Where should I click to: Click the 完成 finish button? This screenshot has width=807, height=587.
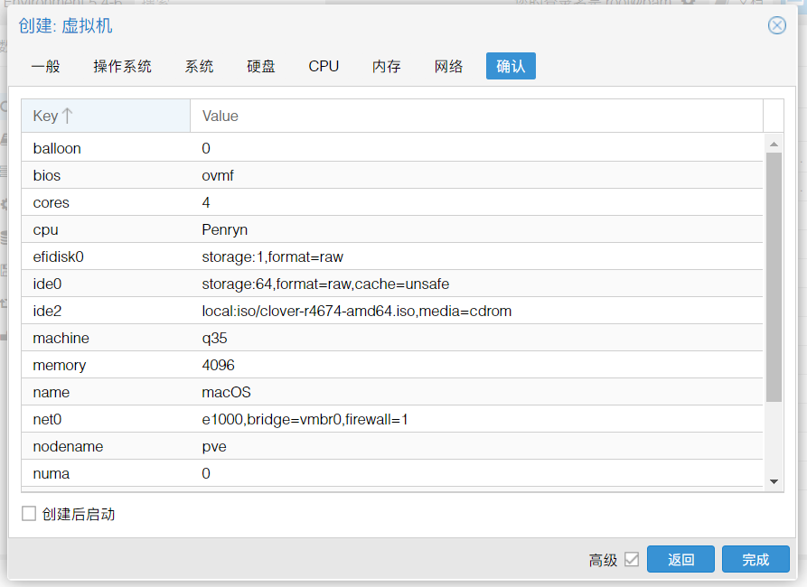[755, 560]
